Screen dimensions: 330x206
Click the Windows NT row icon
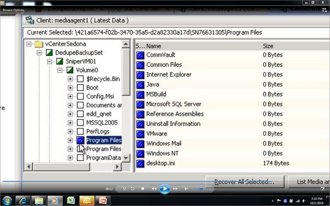coord(140,154)
